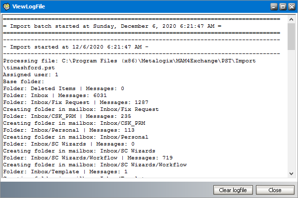Screen dimensions: 298x198
Task: Click the "Folder: Inbox | Messages: 6031" line
Action: pos(54,95)
